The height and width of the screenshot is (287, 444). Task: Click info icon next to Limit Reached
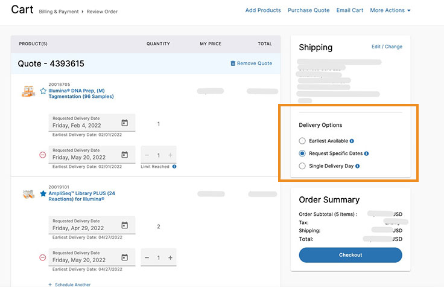coord(174,166)
